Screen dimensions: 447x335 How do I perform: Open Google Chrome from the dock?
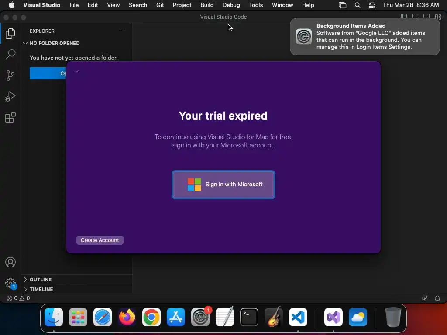(151, 317)
